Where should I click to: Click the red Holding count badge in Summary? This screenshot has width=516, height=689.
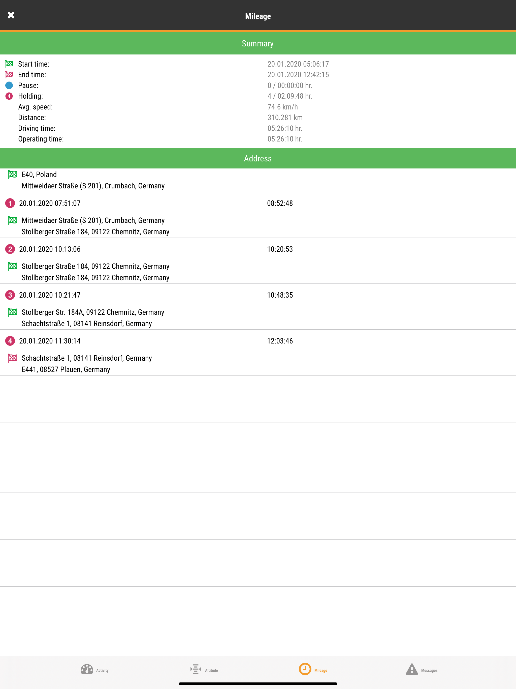9,96
